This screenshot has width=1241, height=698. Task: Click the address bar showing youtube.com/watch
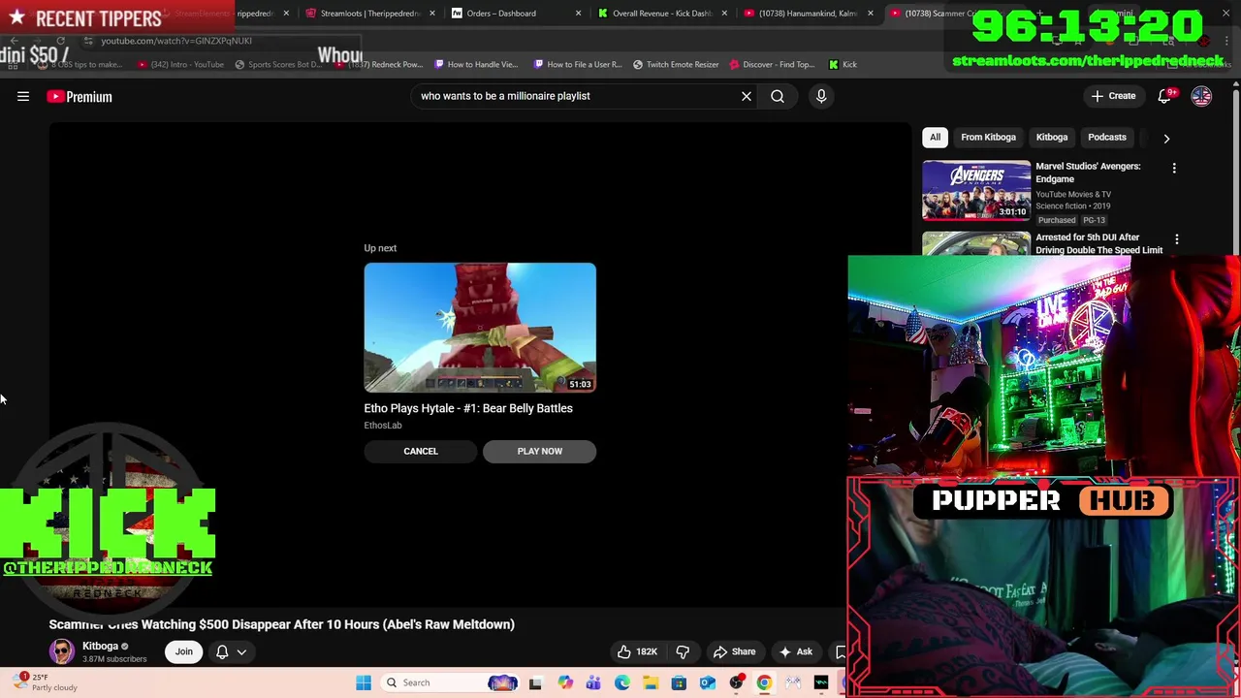[176, 41]
